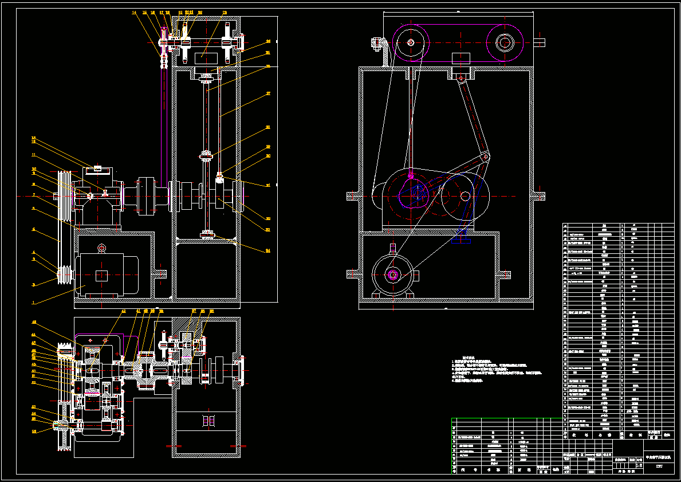Click the small double rectangle in the lower plan chamber
Image resolution: width=681 pixels, height=482 pixels.
[208, 421]
